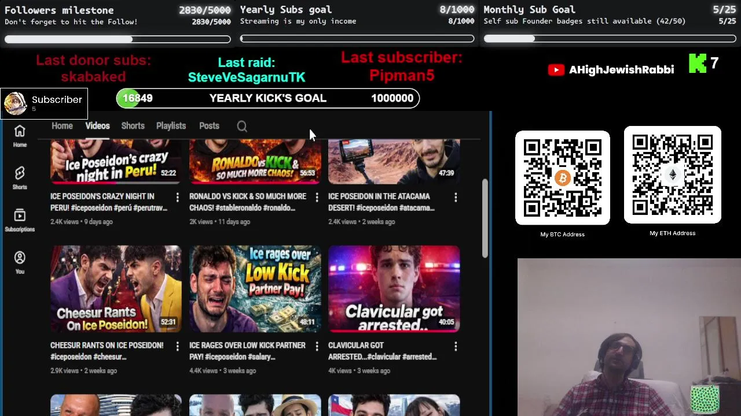Click the 52:22 duration badge

point(168,173)
